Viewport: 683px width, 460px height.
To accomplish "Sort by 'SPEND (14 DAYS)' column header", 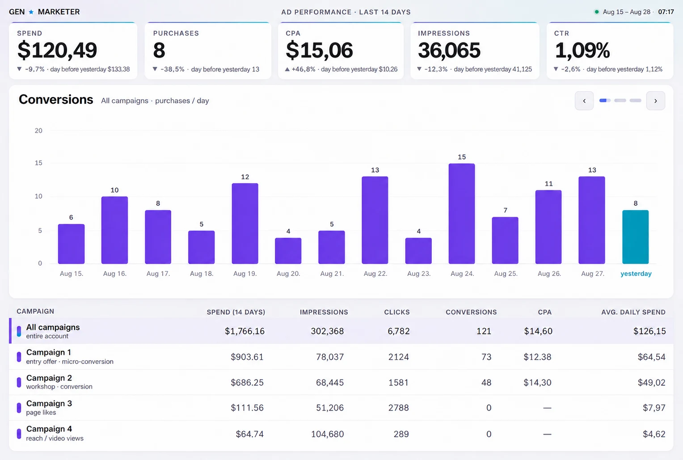I will pos(236,312).
